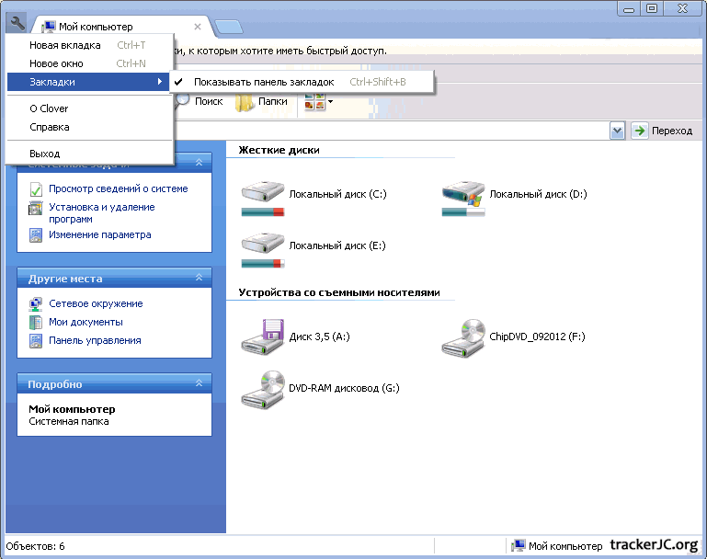Click the Папки folders toolbar button
707x559 pixels.
pos(263,101)
